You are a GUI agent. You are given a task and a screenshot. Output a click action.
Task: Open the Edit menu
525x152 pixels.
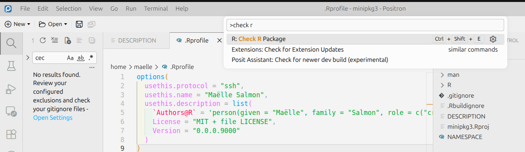tap(43, 8)
